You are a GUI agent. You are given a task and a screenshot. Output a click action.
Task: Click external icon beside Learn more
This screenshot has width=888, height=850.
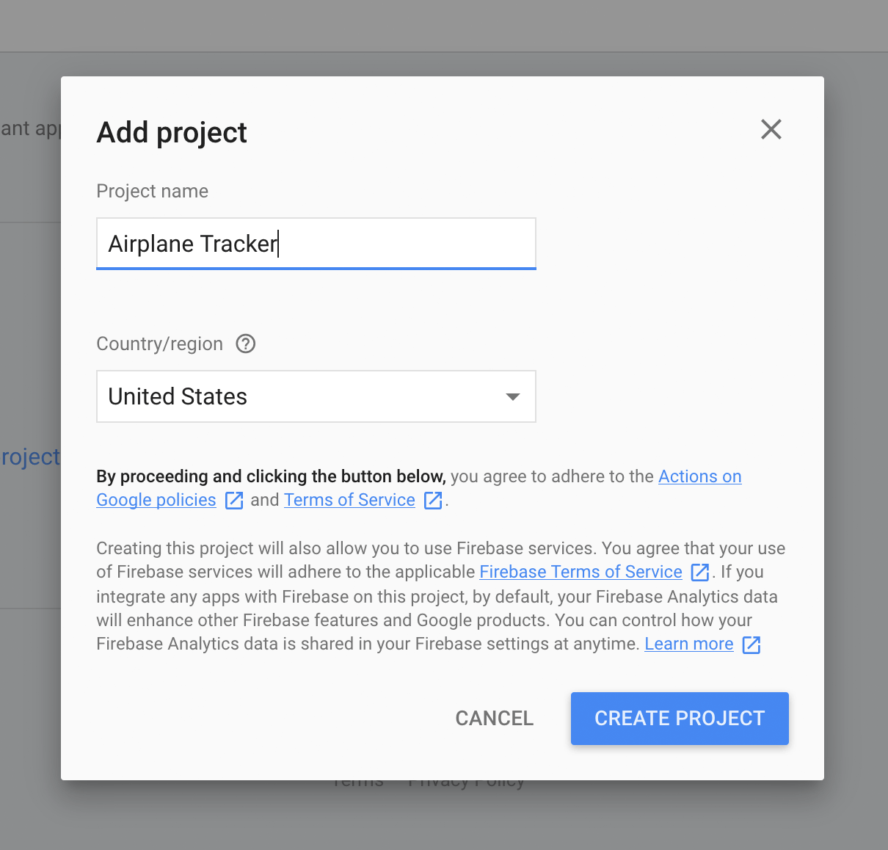(751, 644)
